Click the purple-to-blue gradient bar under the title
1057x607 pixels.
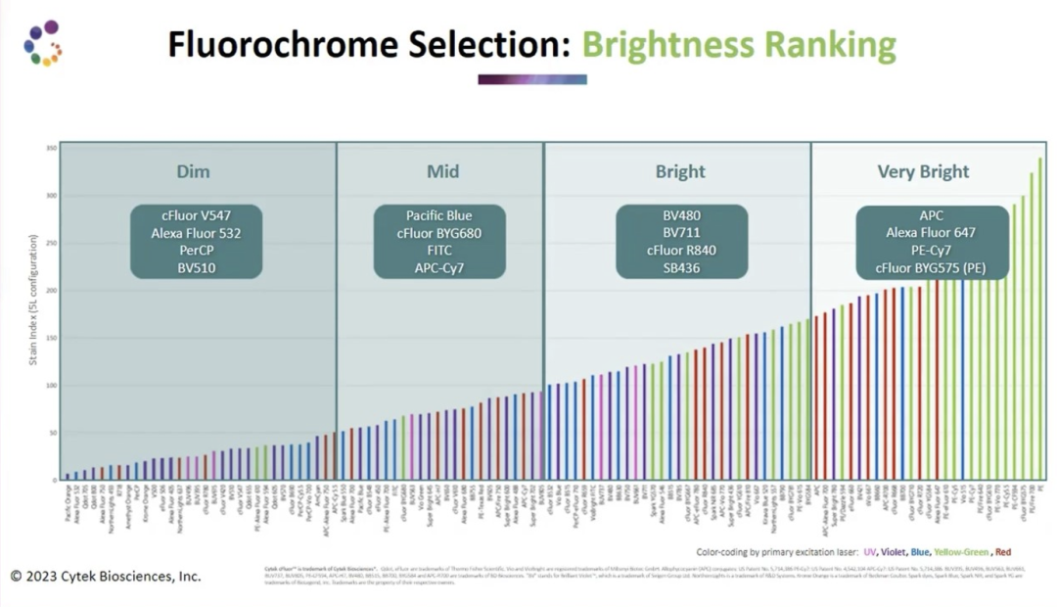pyautogui.click(x=531, y=79)
